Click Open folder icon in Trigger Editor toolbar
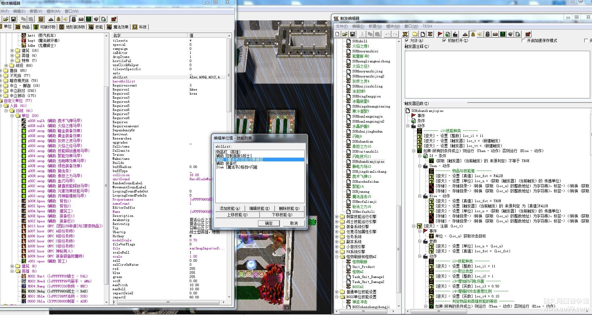Viewport: 592px width, 315px height. pyautogui.click(x=345, y=34)
